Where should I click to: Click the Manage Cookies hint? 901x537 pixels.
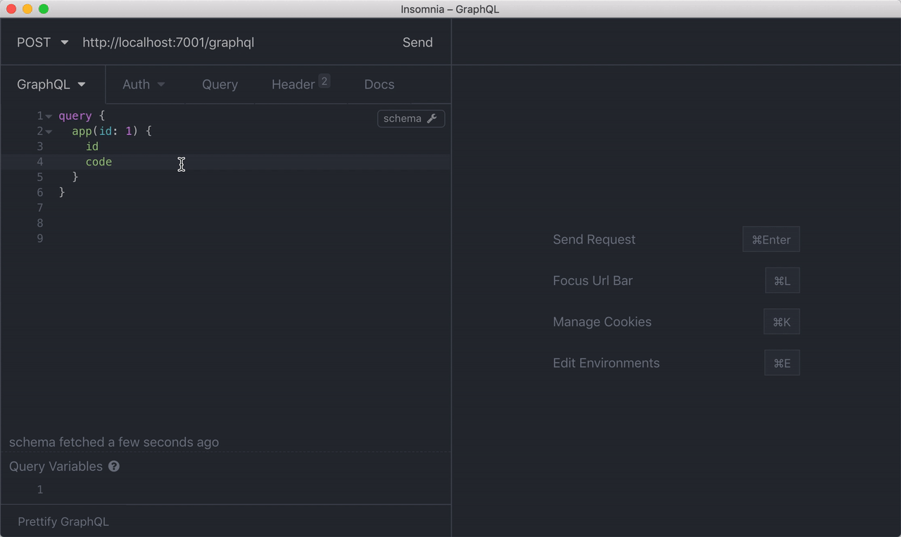(x=602, y=322)
